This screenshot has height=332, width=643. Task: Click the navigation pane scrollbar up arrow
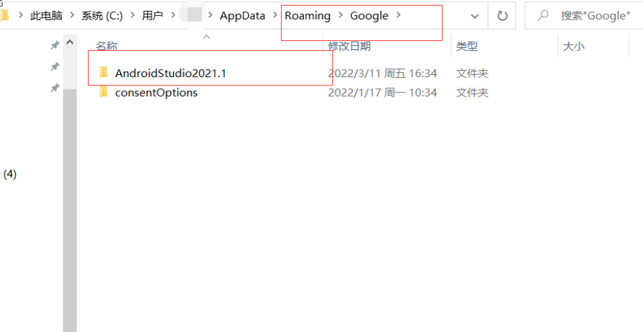(x=70, y=42)
